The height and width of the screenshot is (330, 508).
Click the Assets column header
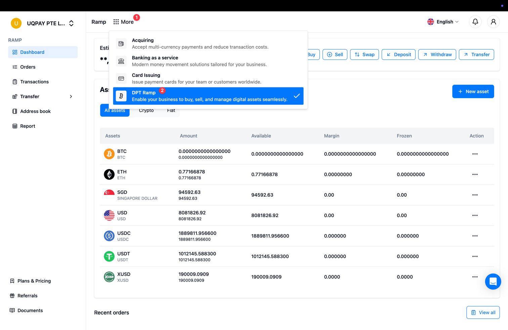click(113, 136)
